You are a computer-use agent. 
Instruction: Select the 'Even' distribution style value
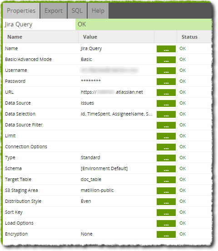pos(86,201)
